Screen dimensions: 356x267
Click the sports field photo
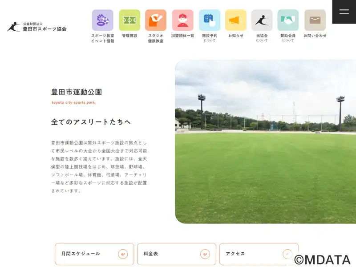tap(265, 142)
